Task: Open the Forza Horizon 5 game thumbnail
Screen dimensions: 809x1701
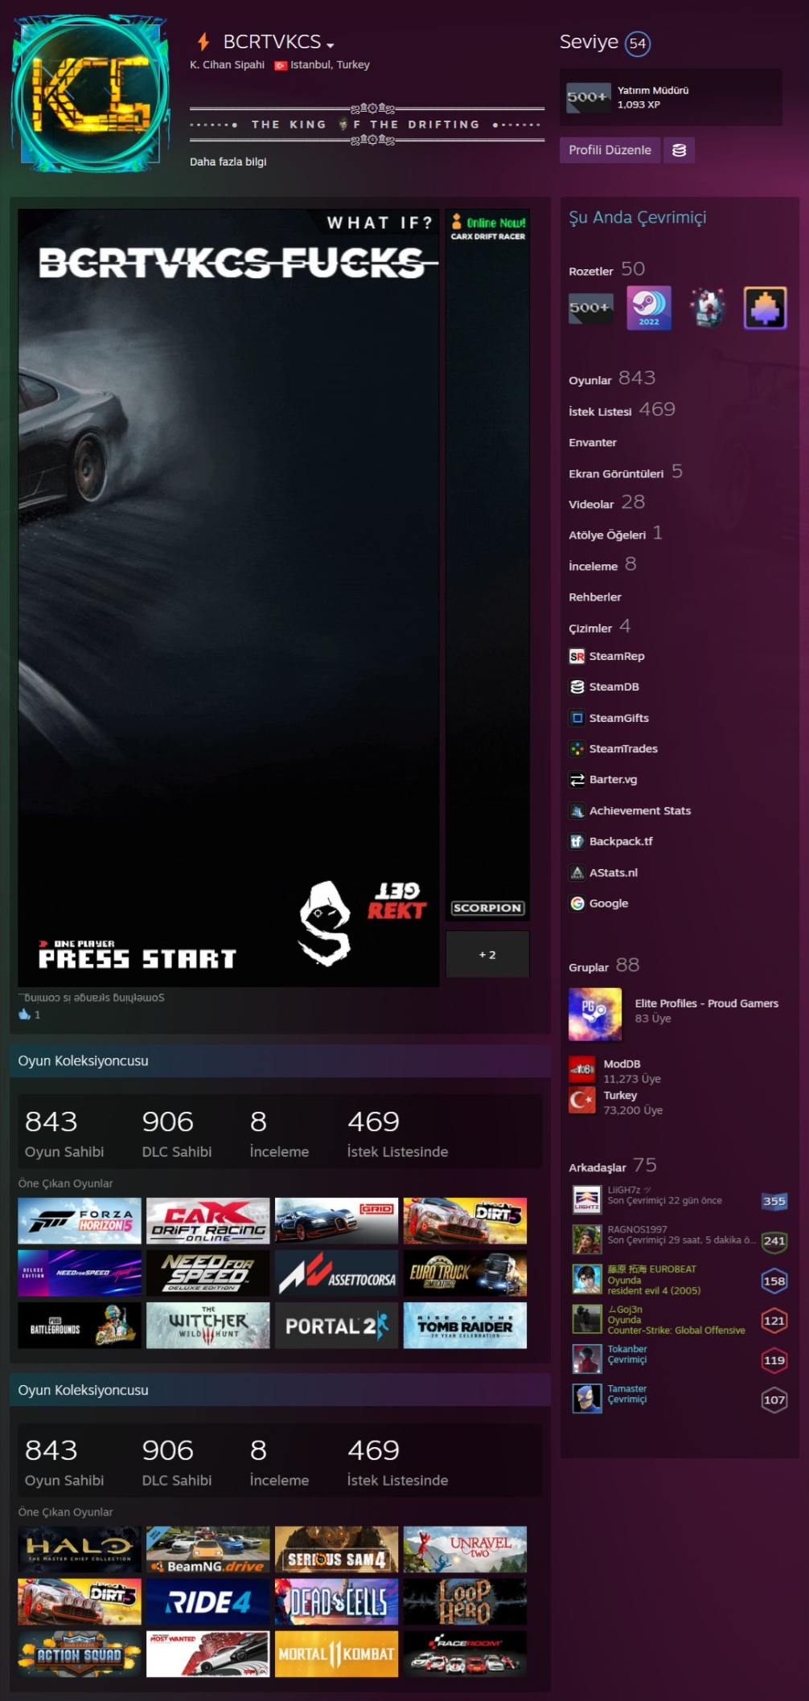Action: pos(80,1220)
